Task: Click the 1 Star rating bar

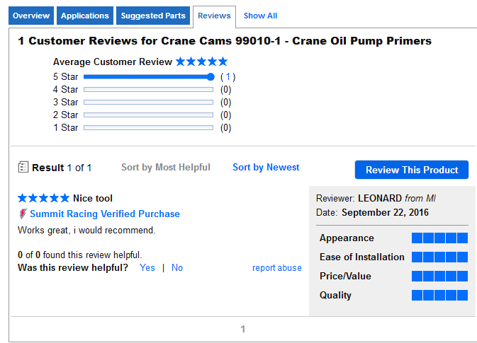Action: click(x=148, y=128)
